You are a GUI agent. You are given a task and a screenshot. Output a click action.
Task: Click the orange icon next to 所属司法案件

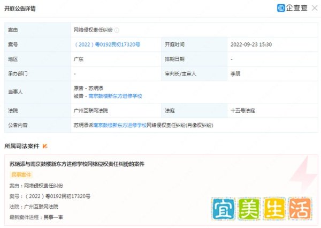pos(45,146)
